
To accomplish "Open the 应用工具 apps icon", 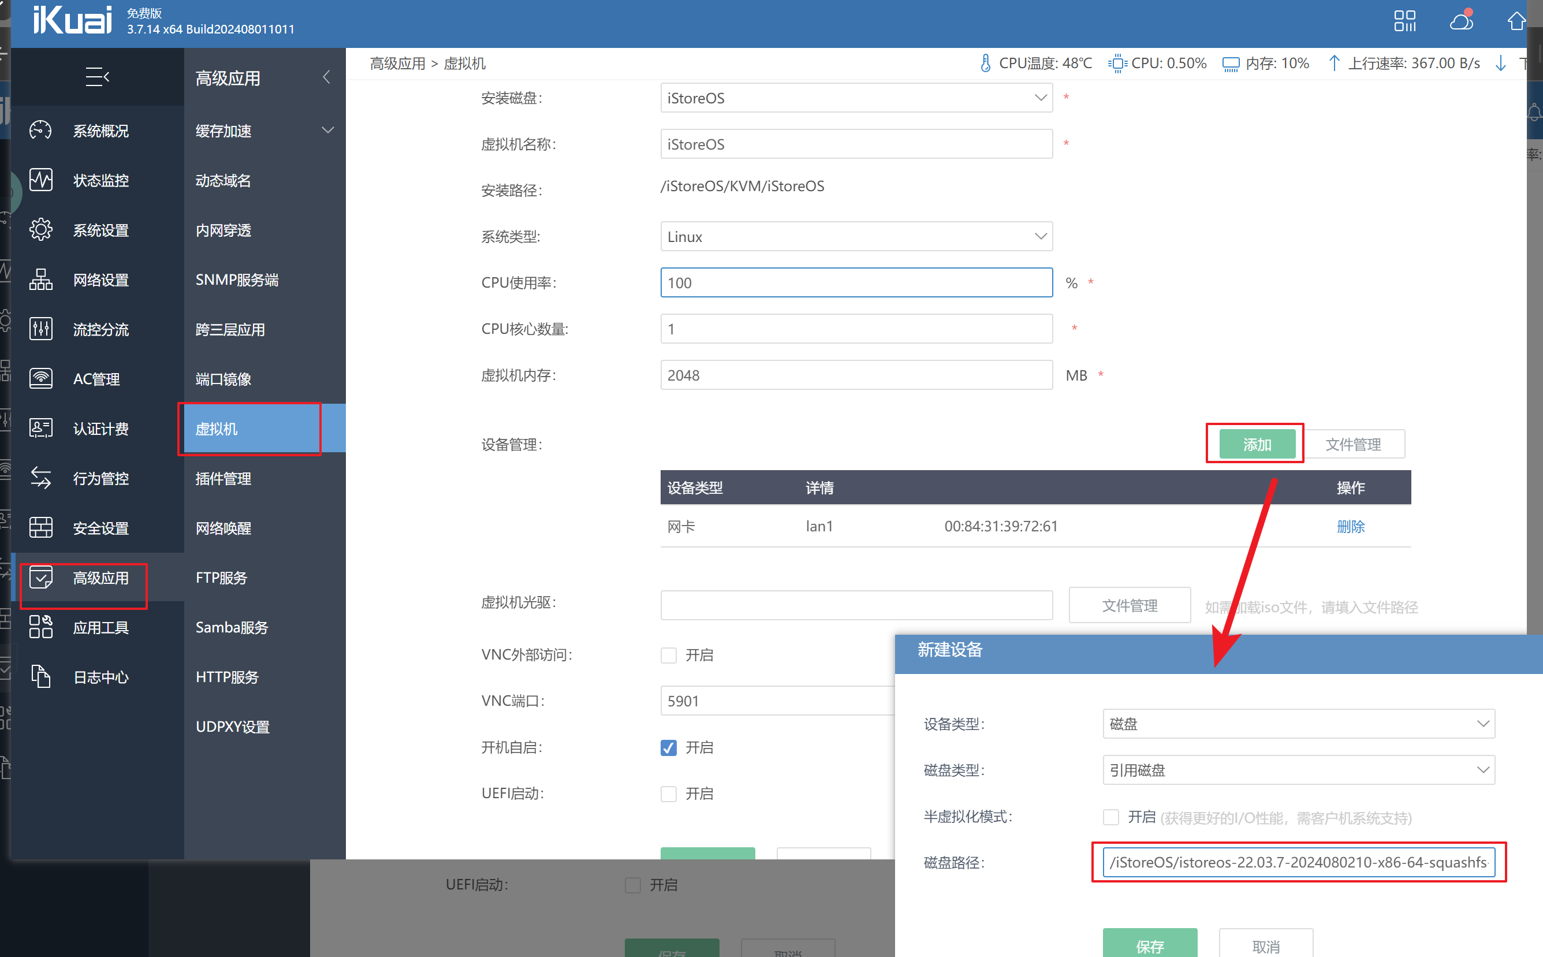I will (40, 627).
